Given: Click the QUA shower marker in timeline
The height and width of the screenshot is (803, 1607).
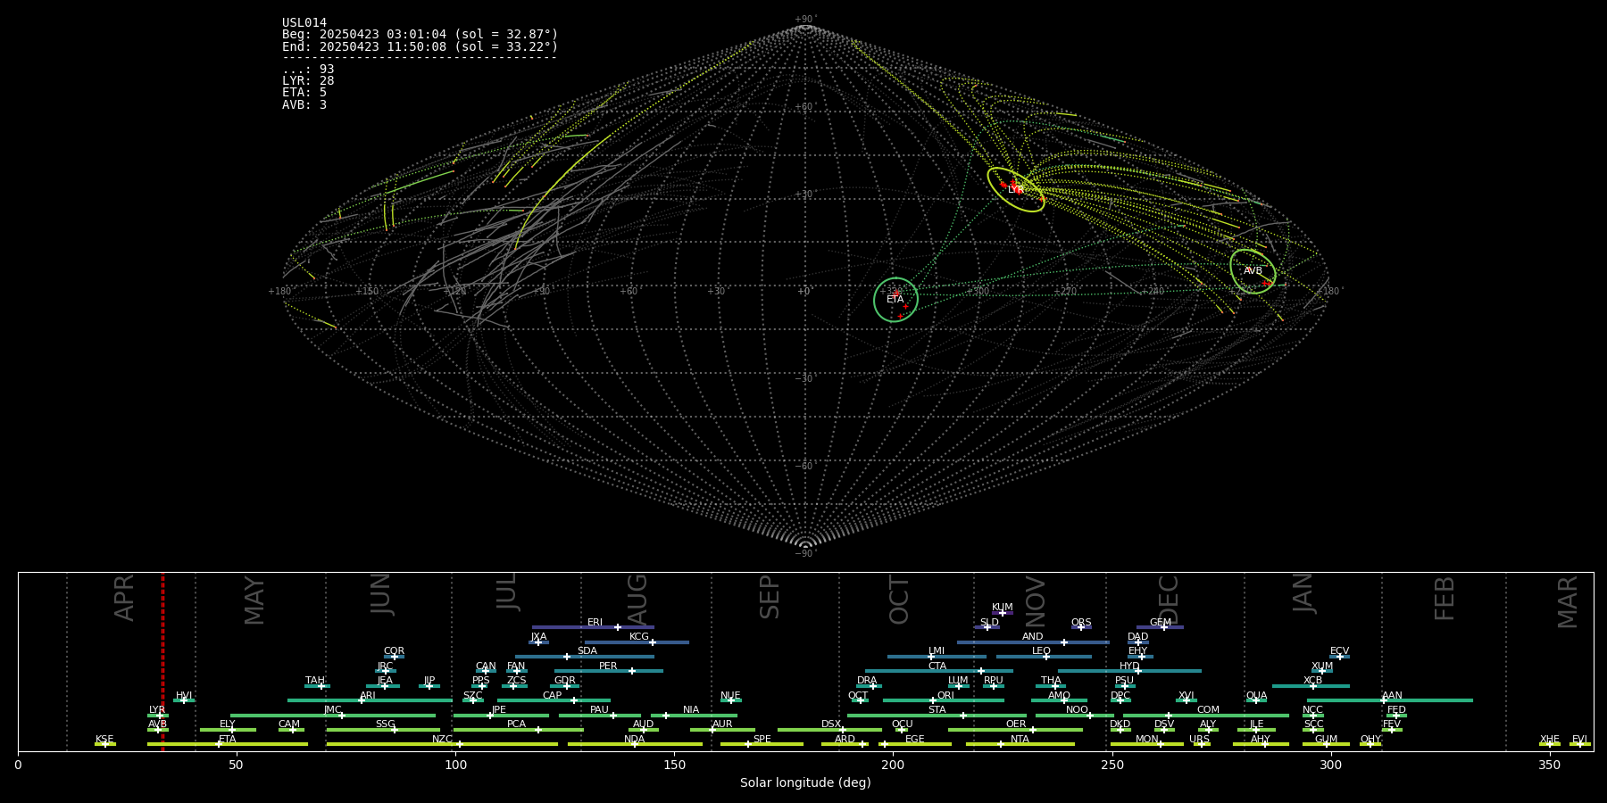Looking at the screenshot, I should pyautogui.click(x=1256, y=700).
